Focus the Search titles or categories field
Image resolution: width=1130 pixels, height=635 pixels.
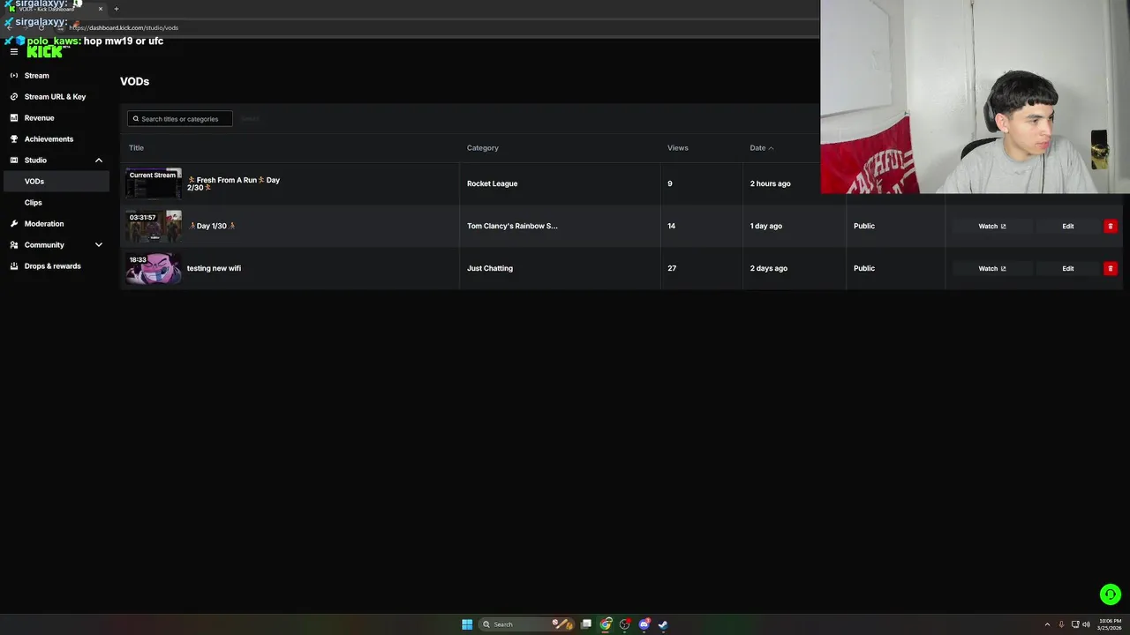tap(180, 119)
